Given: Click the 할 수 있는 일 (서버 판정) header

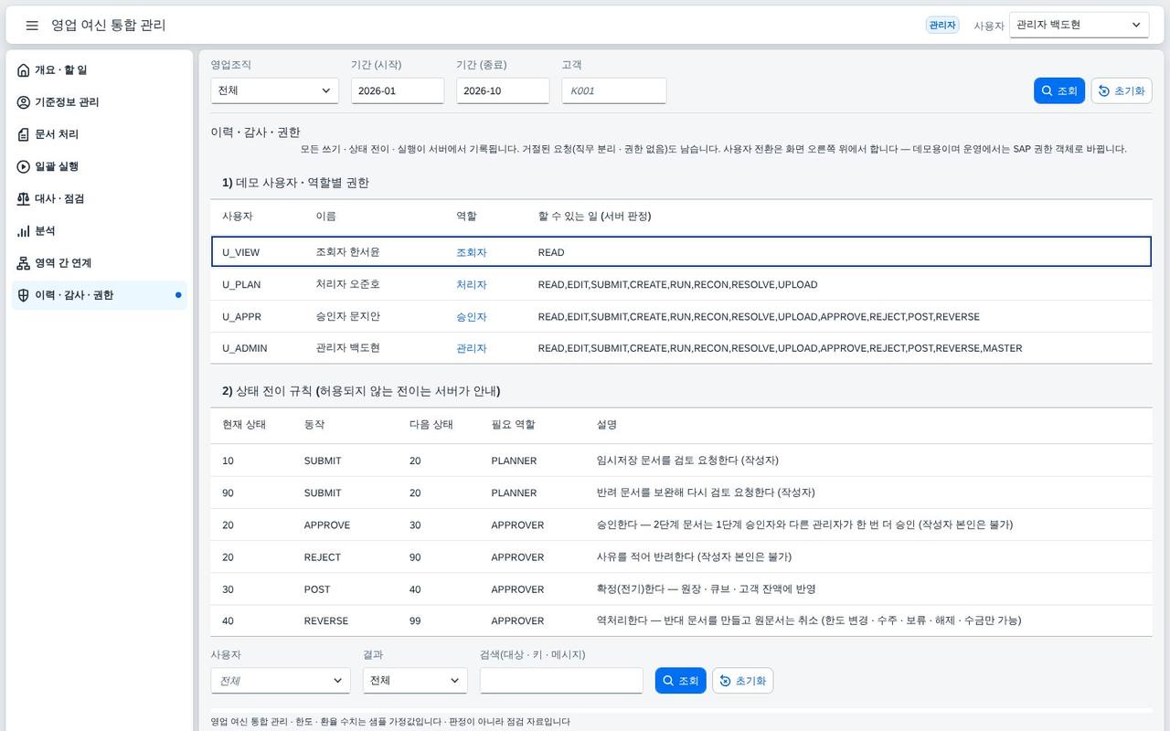Looking at the screenshot, I should tap(594, 217).
